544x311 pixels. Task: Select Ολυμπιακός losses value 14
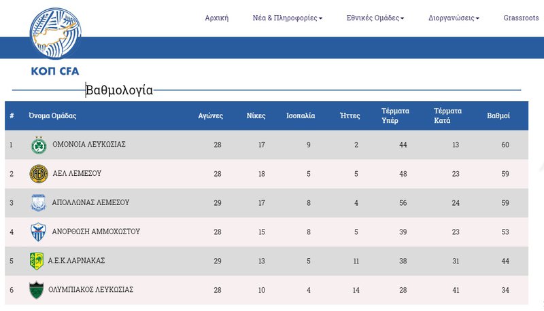(x=356, y=290)
